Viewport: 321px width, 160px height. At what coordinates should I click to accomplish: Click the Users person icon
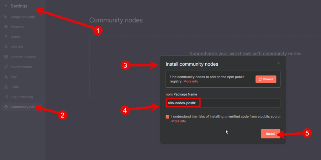(6, 37)
